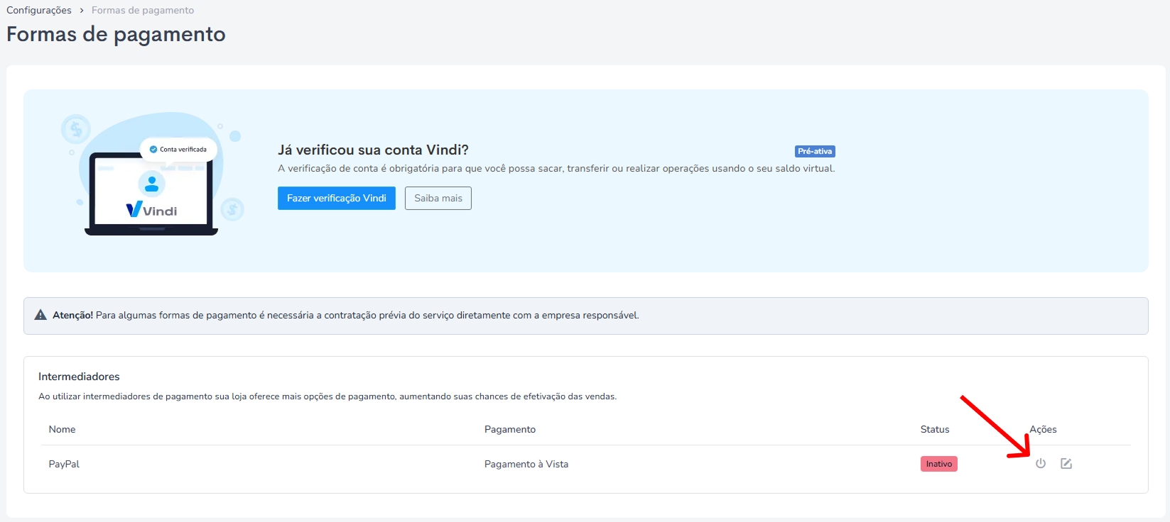
Task: Click the red Inativo status badge
Action: (x=939, y=464)
